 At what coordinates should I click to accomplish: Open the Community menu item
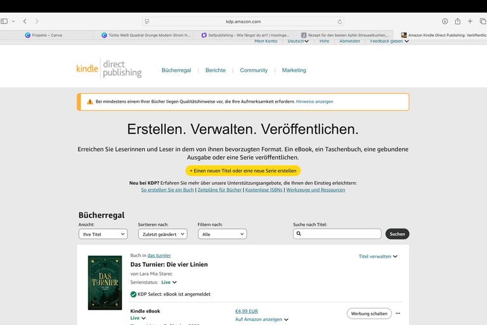[254, 70]
